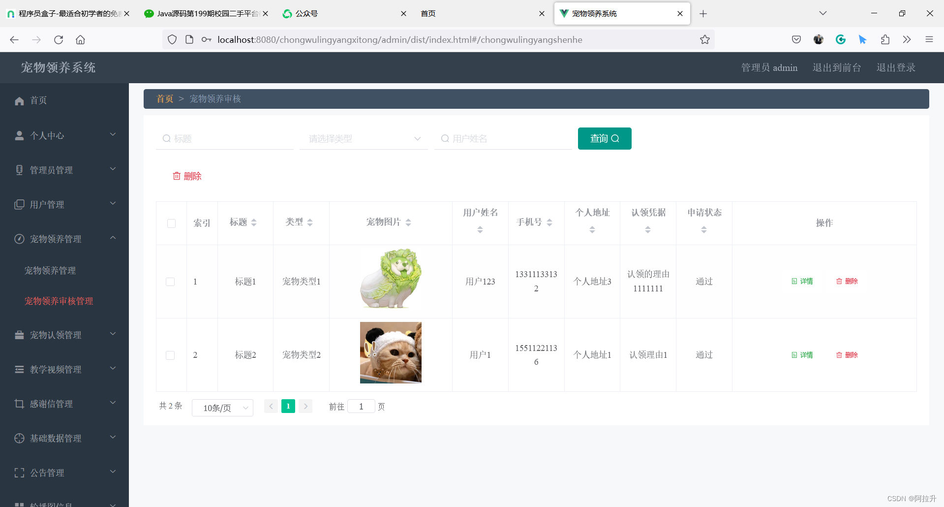Click 首页 breadcrumb link

pos(165,99)
